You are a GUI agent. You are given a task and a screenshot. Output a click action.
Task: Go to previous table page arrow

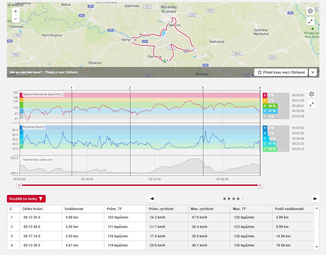(x=152, y=199)
